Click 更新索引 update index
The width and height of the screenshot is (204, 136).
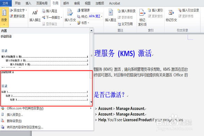click(x=155, y=16)
